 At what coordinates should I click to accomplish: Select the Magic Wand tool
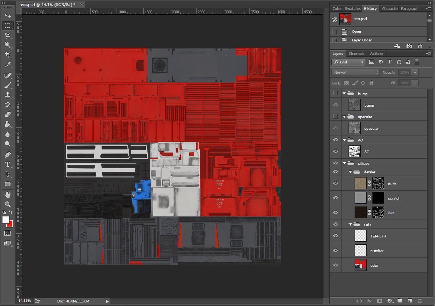point(8,45)
